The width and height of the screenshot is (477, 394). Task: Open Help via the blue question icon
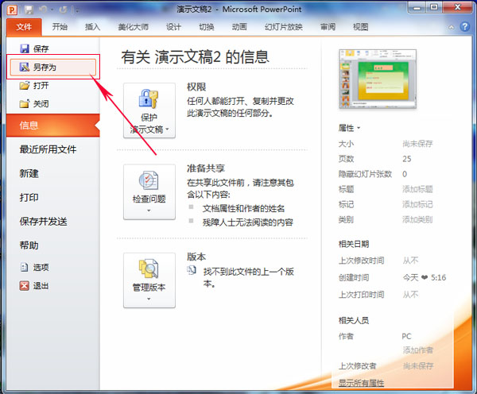click(464, 27)
